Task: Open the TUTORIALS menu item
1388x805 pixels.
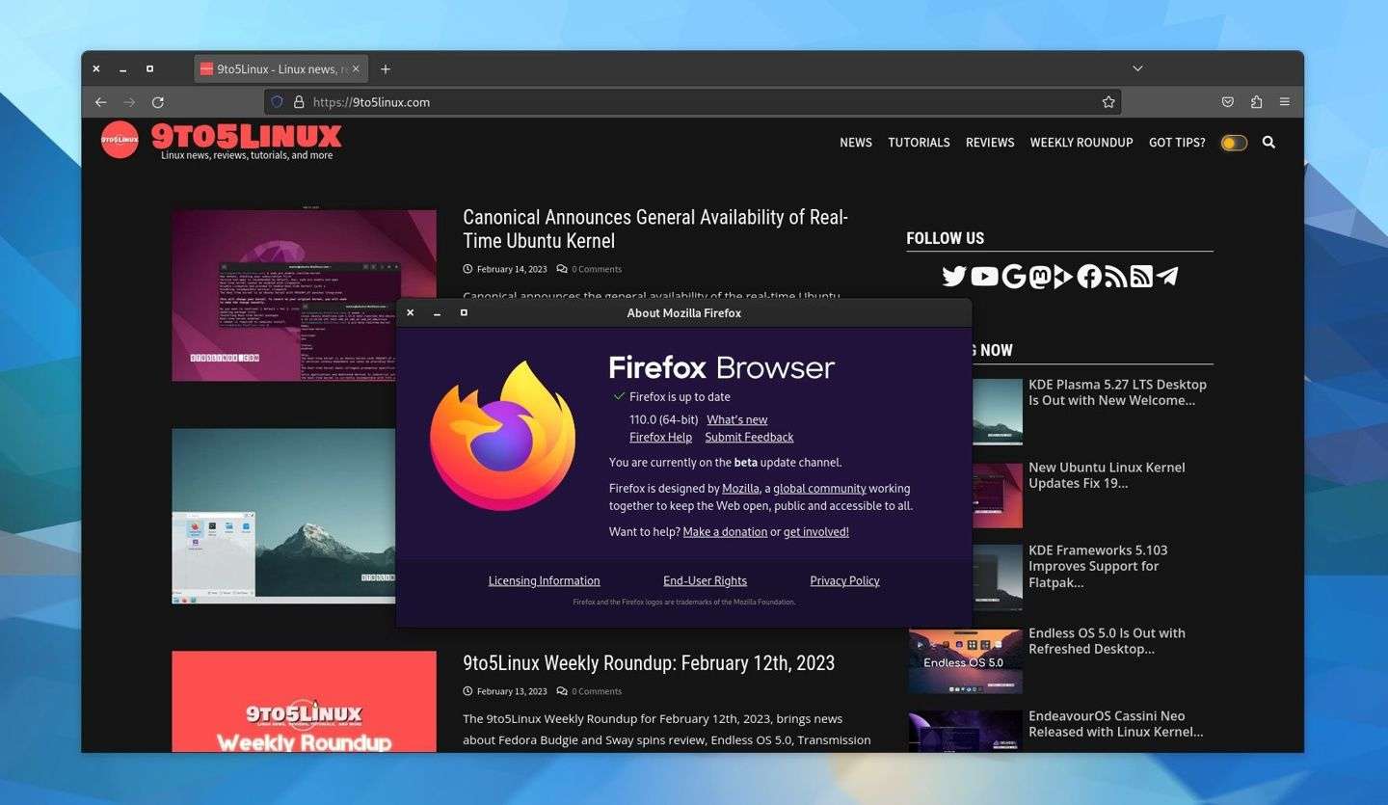Action: [x=918, y=142]
